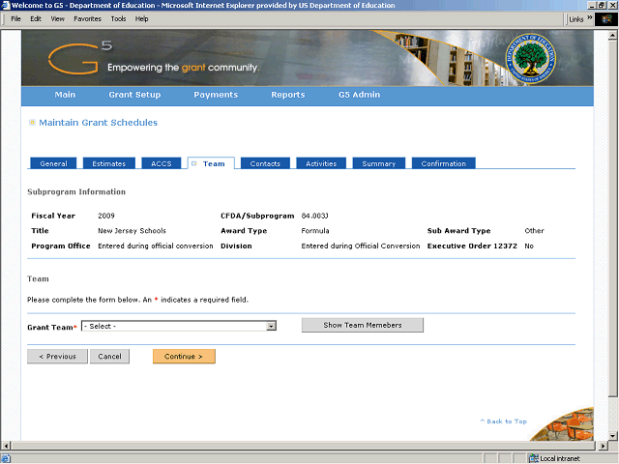Open the Grant Team select dropdown
The image size is (619, 464).
[178, 326]
